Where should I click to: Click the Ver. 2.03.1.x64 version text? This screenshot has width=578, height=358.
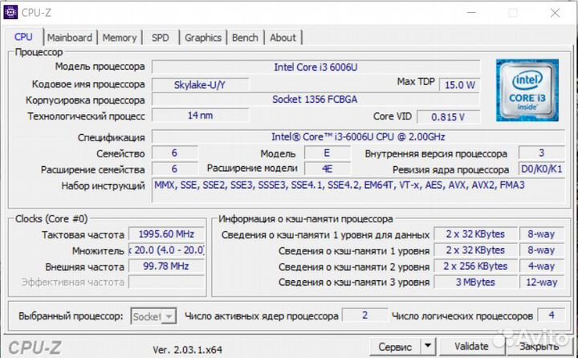point(188,349)
